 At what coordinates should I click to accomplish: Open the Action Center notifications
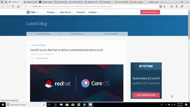(186, 105)
